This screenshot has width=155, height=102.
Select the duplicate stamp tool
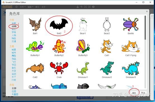point(77,7)
